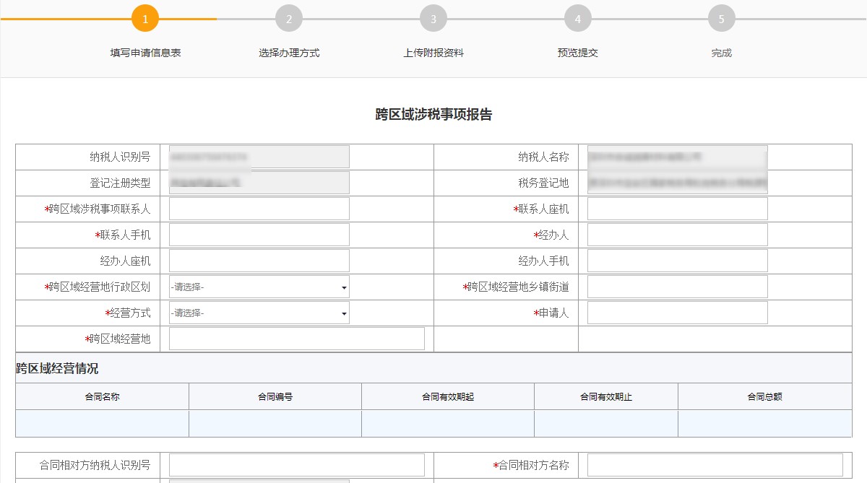The image size is (867, 483).
Task: Select the 申请人 input field
Action: point(677,313)
